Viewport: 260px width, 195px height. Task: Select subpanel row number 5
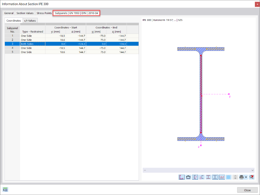click(x=12, y=52)
